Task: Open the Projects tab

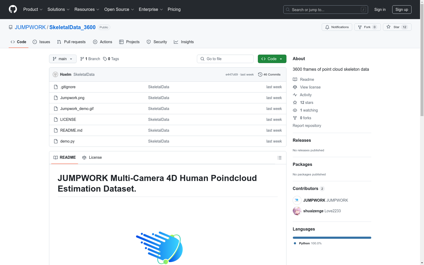Action: (x=129, y=42)
